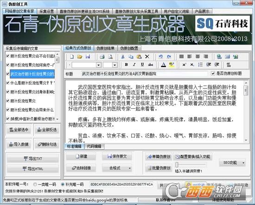The width and height of the screenshot is (255, 205).
Task: Toggle strikethrough formatting
Action: [x=150, y=65]
